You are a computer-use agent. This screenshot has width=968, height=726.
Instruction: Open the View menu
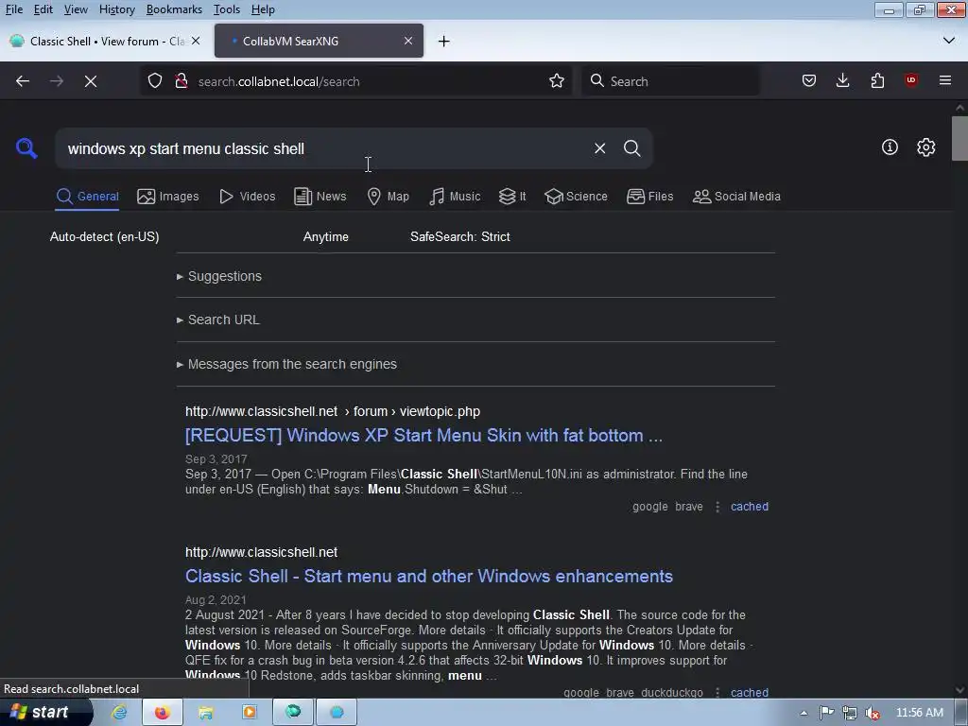point(76,9)
